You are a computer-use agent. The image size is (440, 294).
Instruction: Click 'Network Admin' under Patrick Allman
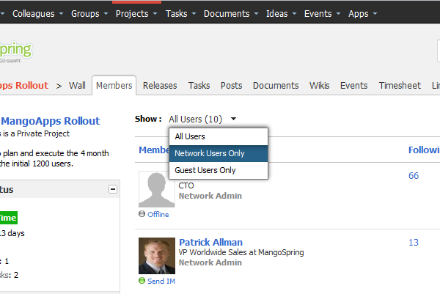point(210,262)
